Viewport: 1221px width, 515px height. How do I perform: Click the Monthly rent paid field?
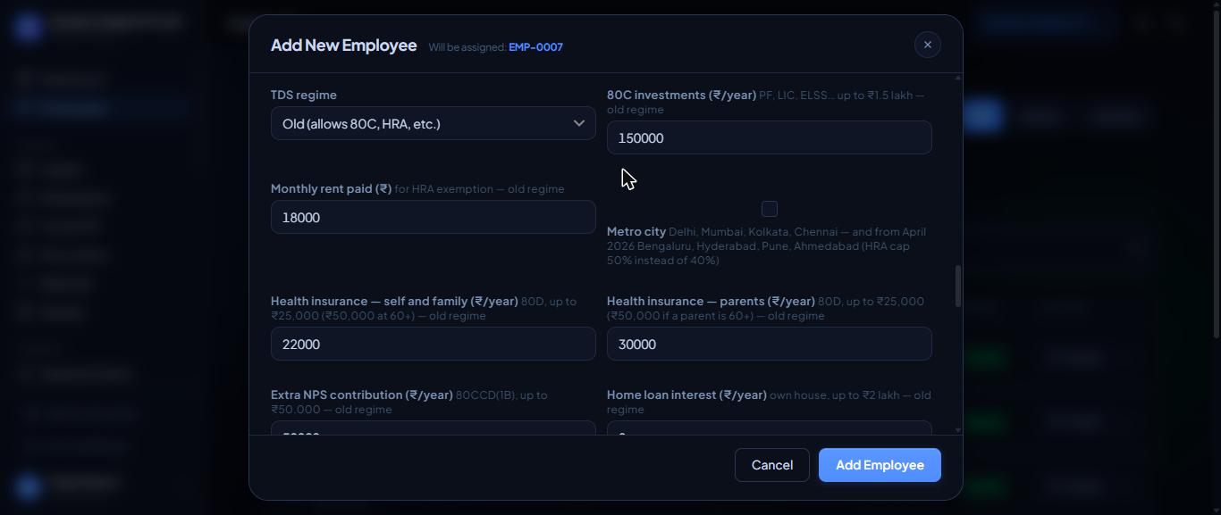(434, 217)
